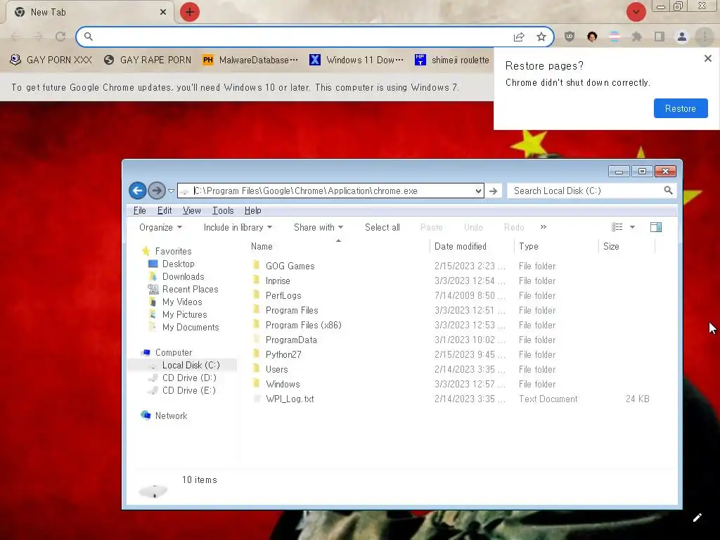The image size is (720, 540).
Task: Open Chrome Extensions puzzle icon
Action: tap(636, 37)
